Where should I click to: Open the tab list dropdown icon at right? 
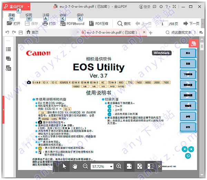coord(201,32)
